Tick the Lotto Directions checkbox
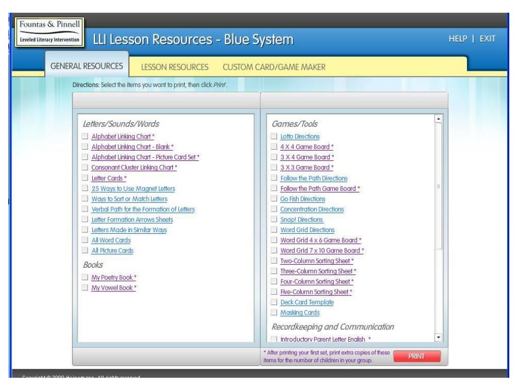 pyautogui.click(x=274, y=136)
